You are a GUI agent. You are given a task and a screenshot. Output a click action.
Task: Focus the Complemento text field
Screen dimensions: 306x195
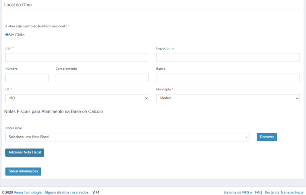[102, 78]
